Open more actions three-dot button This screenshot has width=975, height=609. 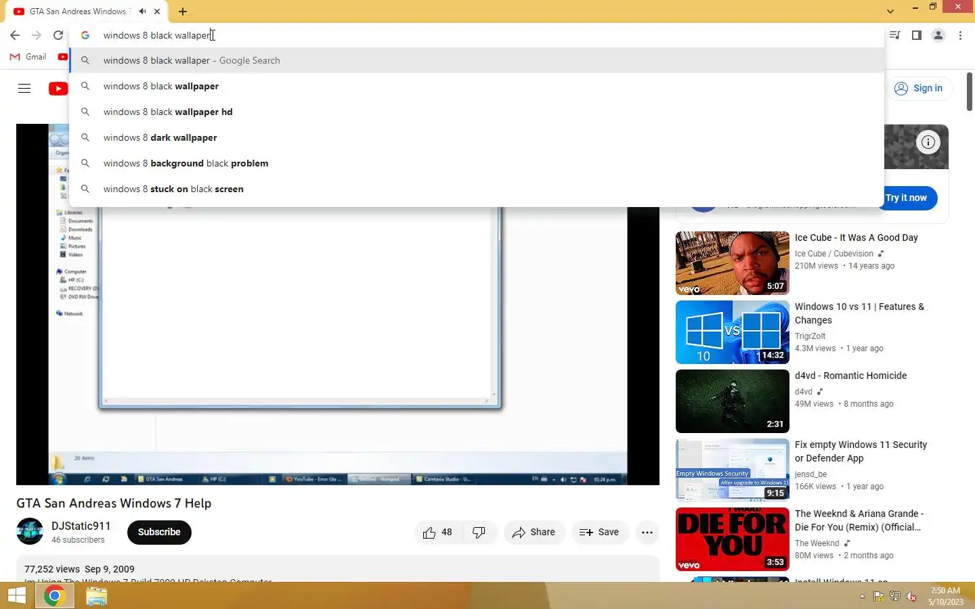647,533
